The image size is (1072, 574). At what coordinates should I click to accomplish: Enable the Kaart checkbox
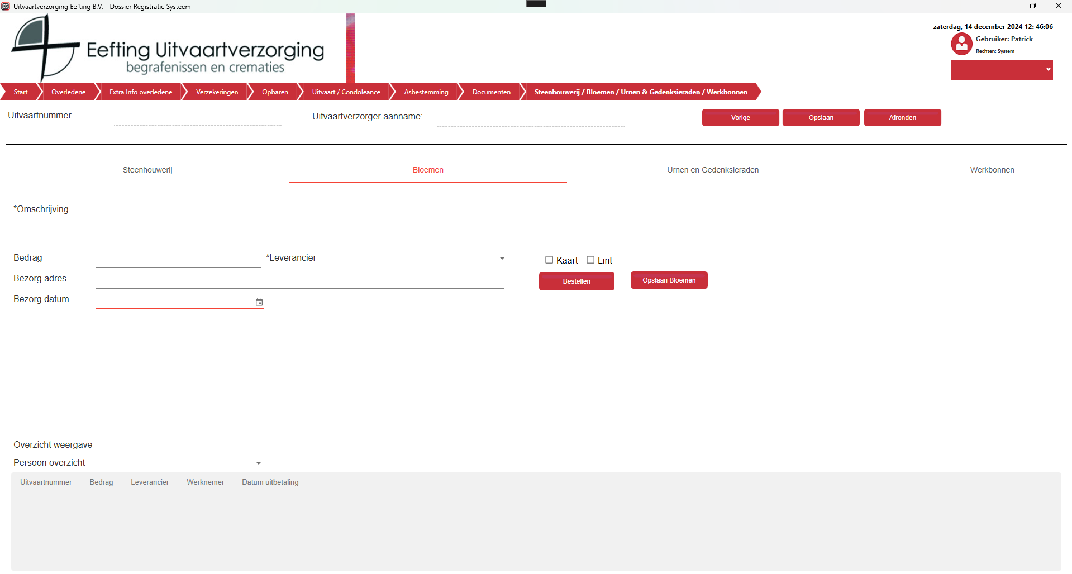pos(549,260)
